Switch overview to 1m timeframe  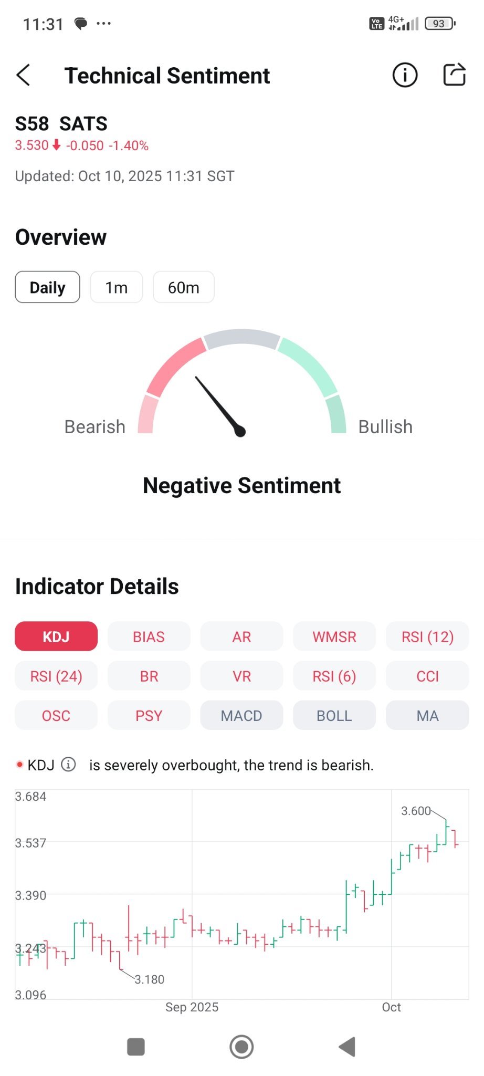[x=117, y=287]
